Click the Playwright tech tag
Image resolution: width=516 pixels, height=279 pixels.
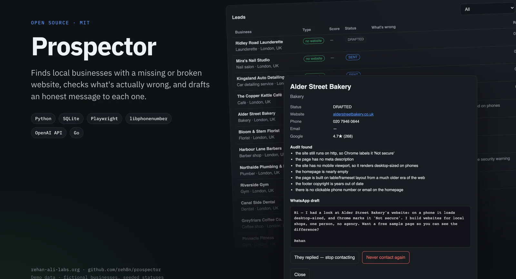pos(104,119)
